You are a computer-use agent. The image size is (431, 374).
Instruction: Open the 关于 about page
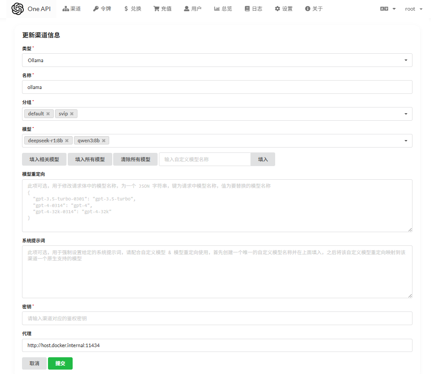click(313, 9)
